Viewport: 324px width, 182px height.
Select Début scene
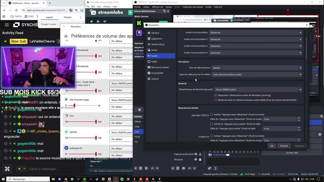click(x=138, y=122)
